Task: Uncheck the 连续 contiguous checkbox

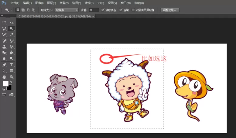Action: pos(121,10)
